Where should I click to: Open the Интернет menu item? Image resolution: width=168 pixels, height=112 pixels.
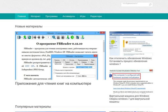click(x=36, y=16)
